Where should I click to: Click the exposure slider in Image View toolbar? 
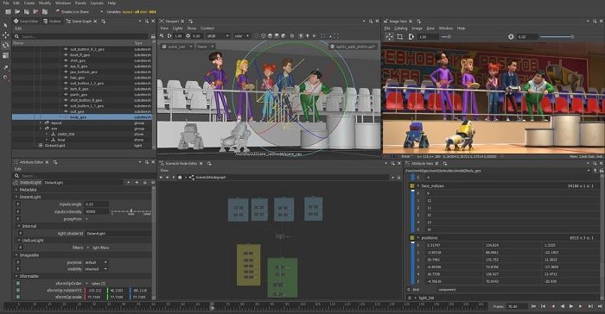557,36
